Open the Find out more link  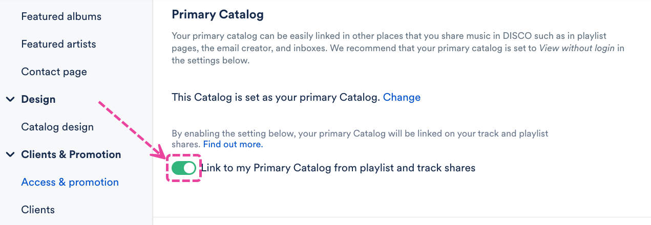(233, 144)
